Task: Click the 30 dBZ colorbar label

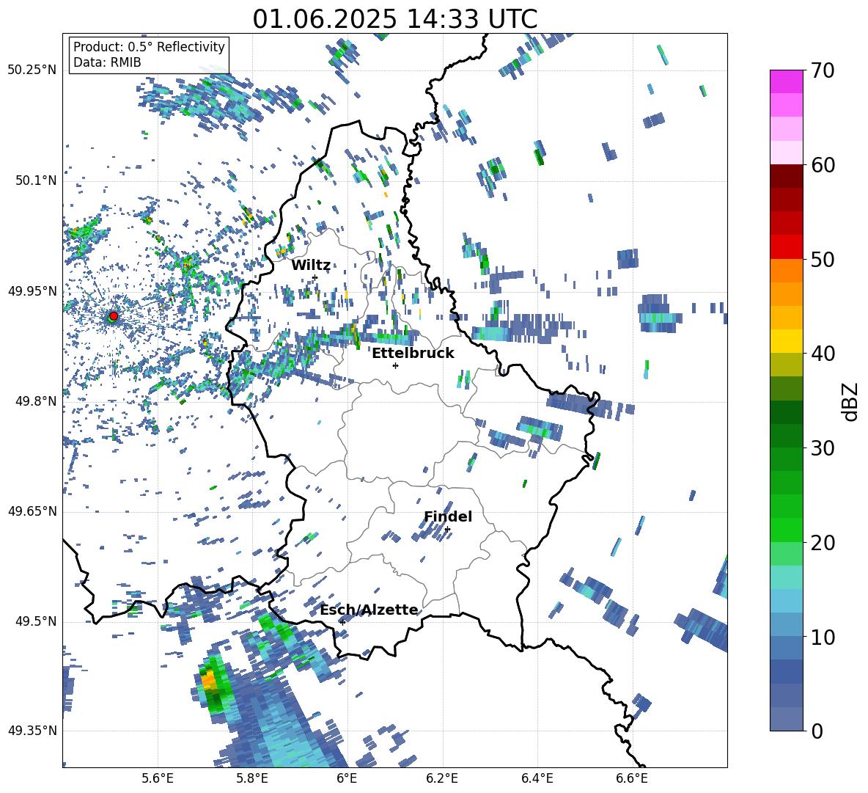Action: pos(823,447)
